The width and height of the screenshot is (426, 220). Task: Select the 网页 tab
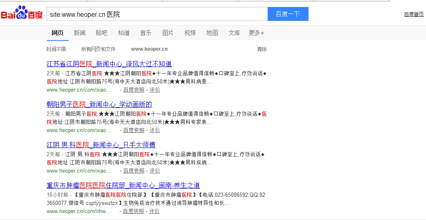pos(58,33)
